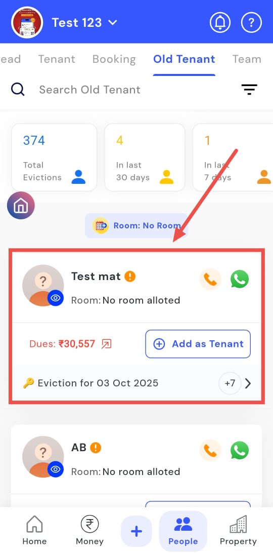Open dues external link icon for Test mat
This screenshot has height=553, width=273.
tap(106, 344)
